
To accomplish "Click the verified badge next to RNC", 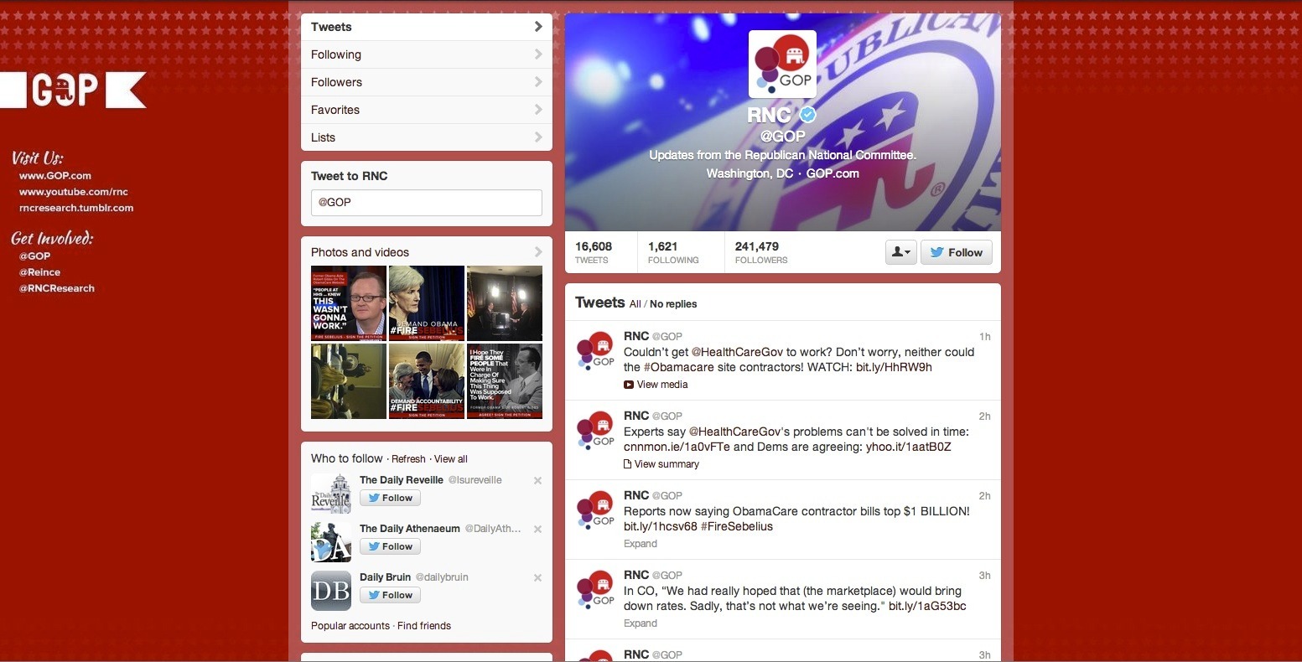I will tap(807, 115).
